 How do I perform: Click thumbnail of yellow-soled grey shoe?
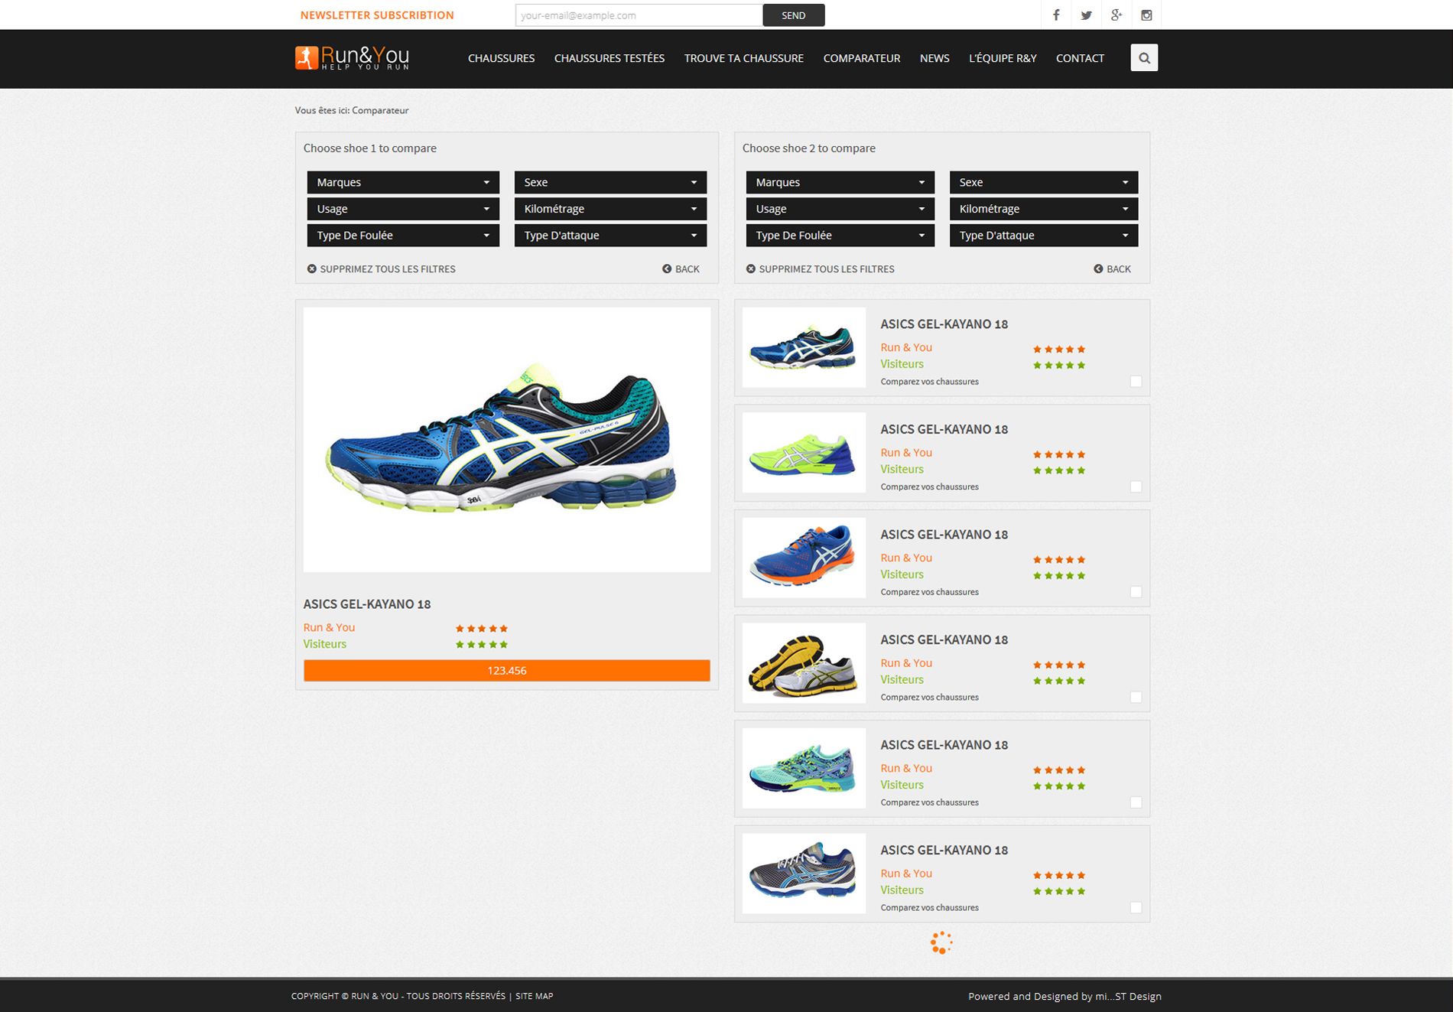click(804, 663)
